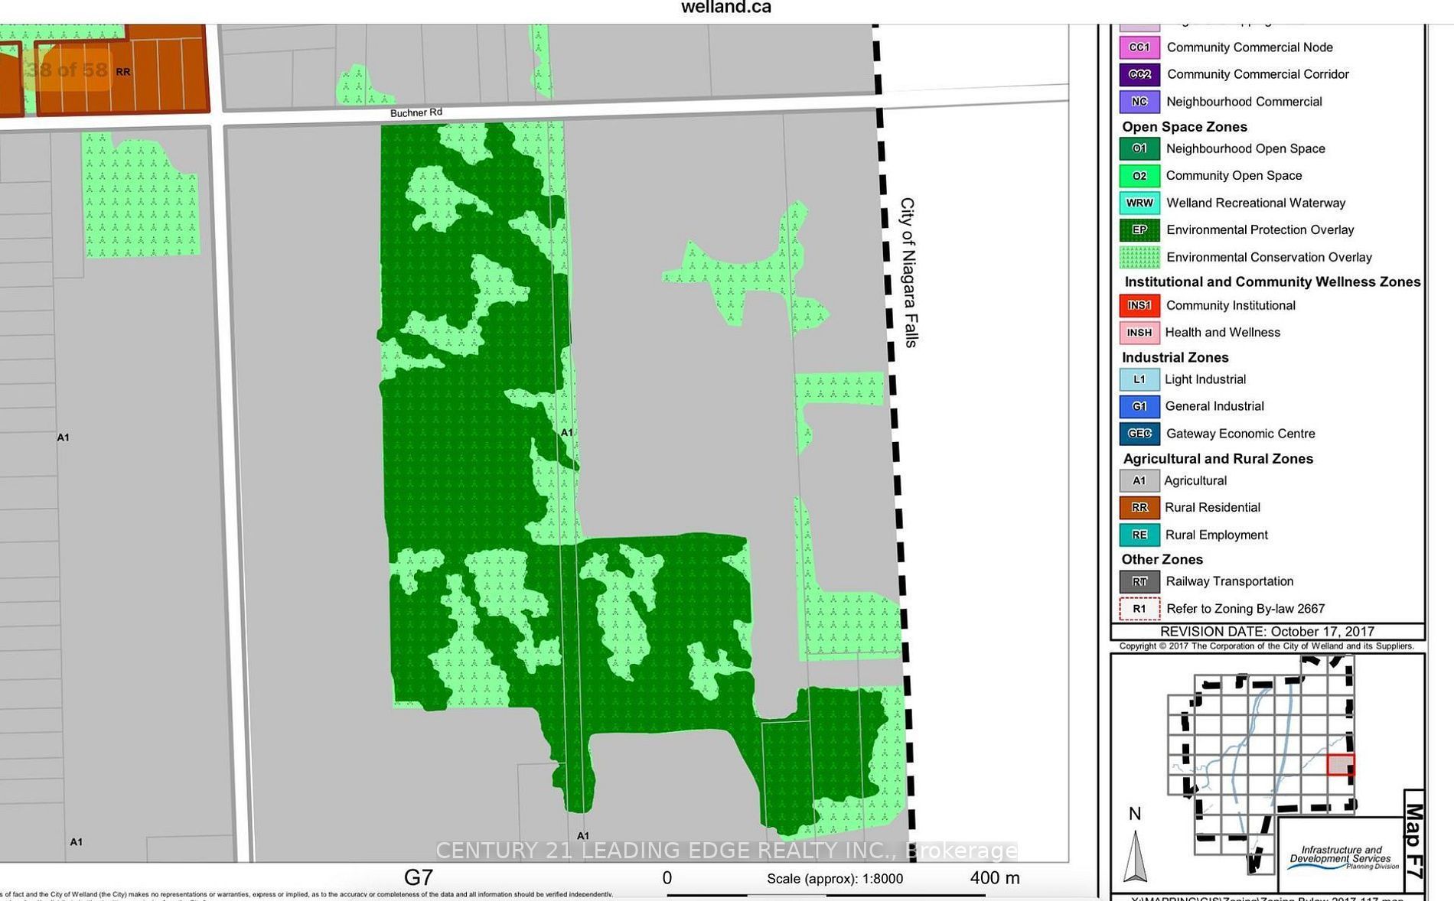Click the WRW Welland Recreational Waterway icon
The width and height of the screenshot is (1454, 901).
click(x=1139, y=203)
